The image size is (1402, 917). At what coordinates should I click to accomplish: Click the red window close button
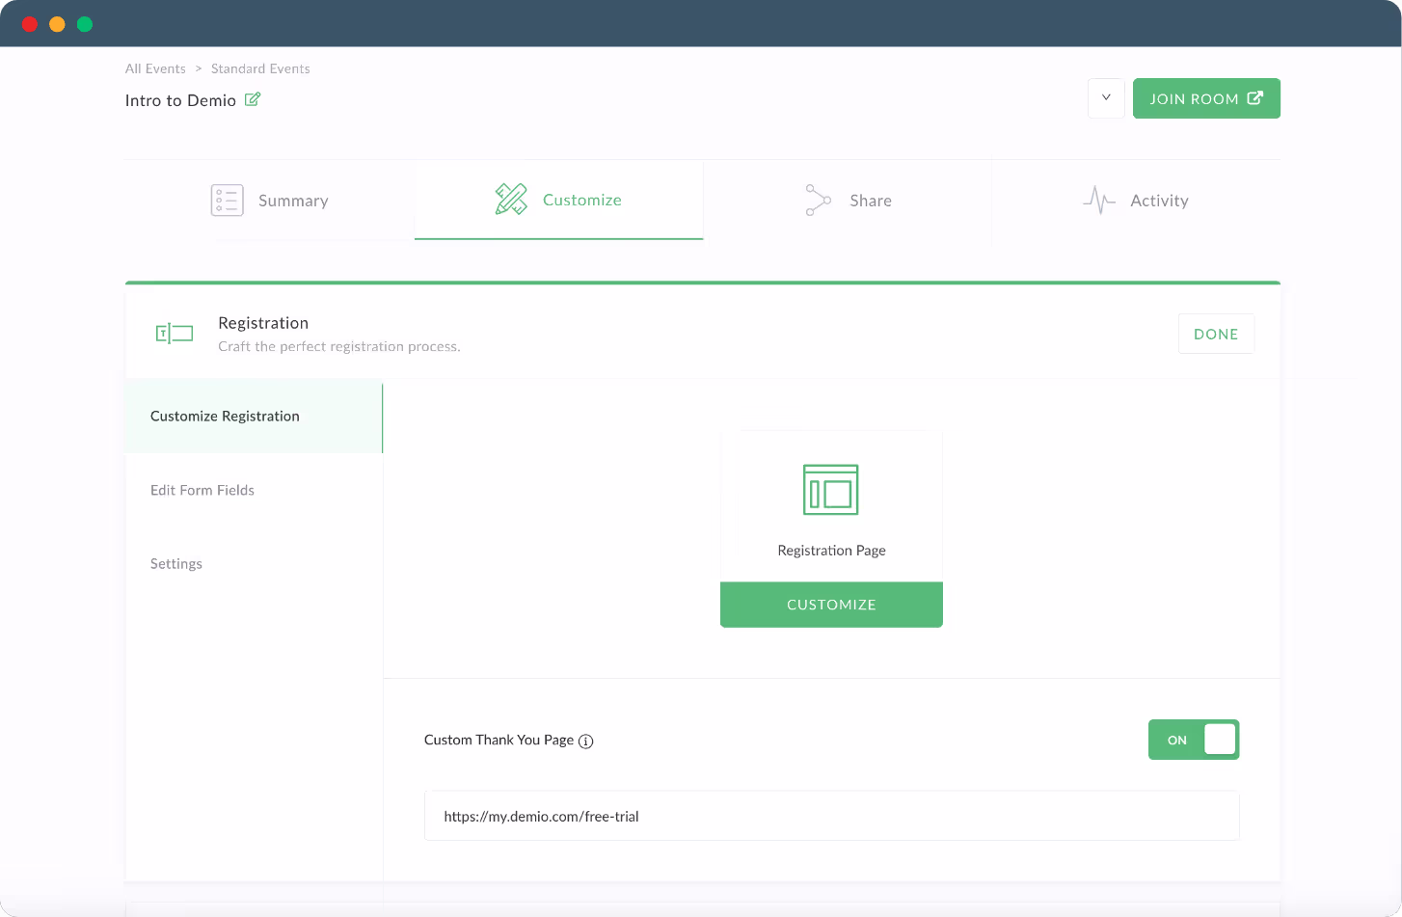click(x=30, y=24)
